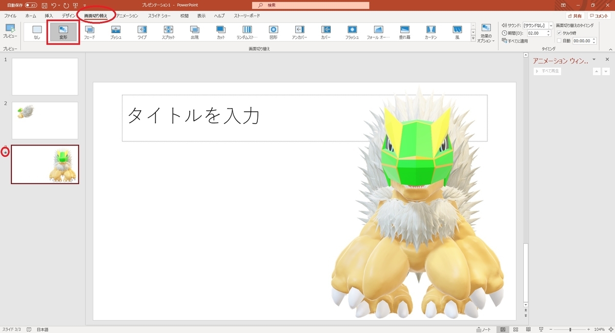615x333 pixels.
Task: Apply the カバー cover transition
Action: (x=325, y=32)
